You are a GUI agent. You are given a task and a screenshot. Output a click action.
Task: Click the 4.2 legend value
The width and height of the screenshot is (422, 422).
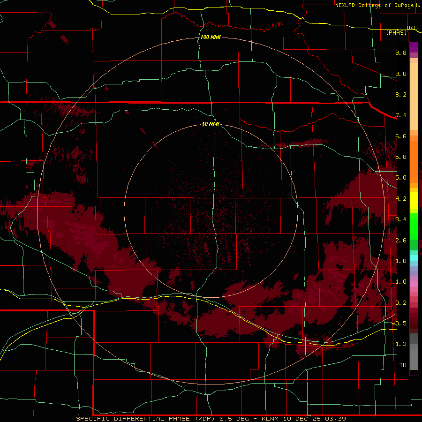(x=401, y=199)
